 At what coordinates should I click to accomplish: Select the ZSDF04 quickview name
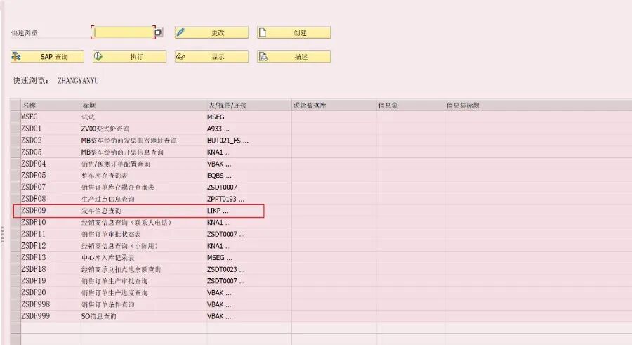pos(33,164)
